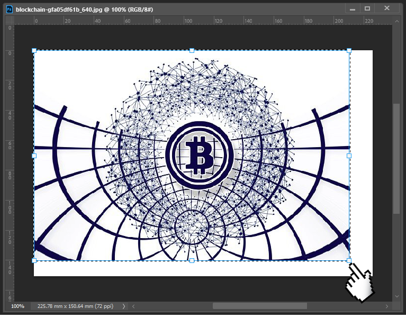Click the left-middle transform handle

coord(34,156)
